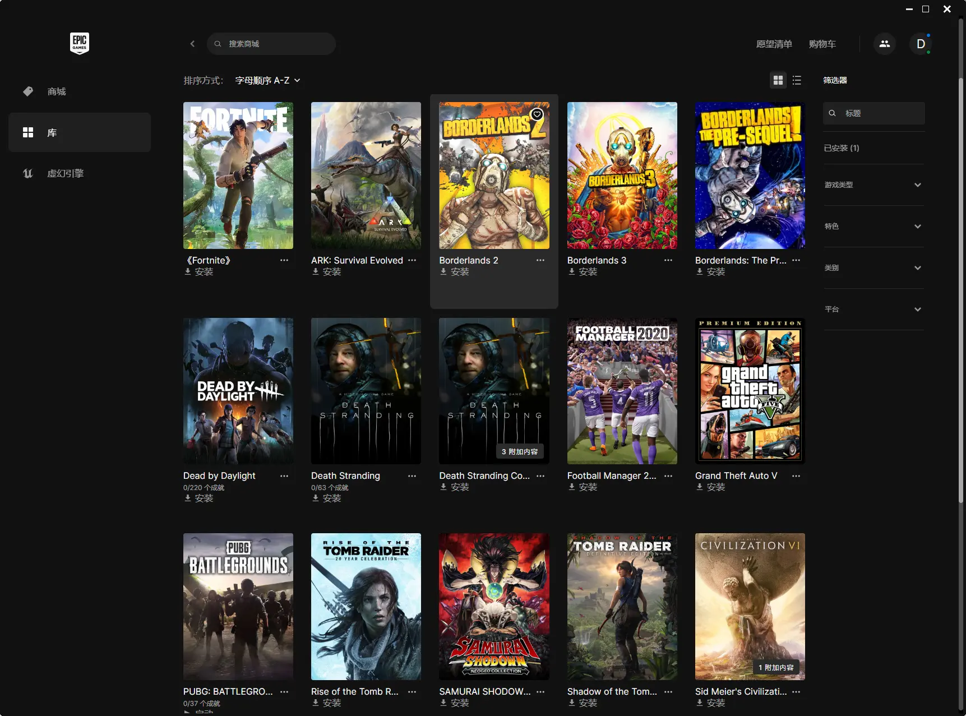Viewport: 966px width, 716px height.
Task: Install Sid Meier's Civilization VI
Action: (710, 703)
